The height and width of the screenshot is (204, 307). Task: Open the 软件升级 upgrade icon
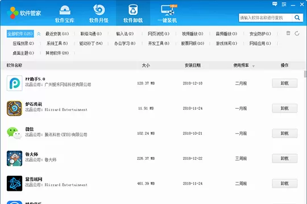(99, 10)
